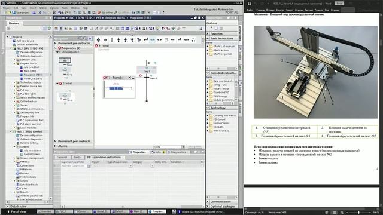Screen dimensions: 383x215
Task: Click the Print icon in main toolbar
Action: 34,13
